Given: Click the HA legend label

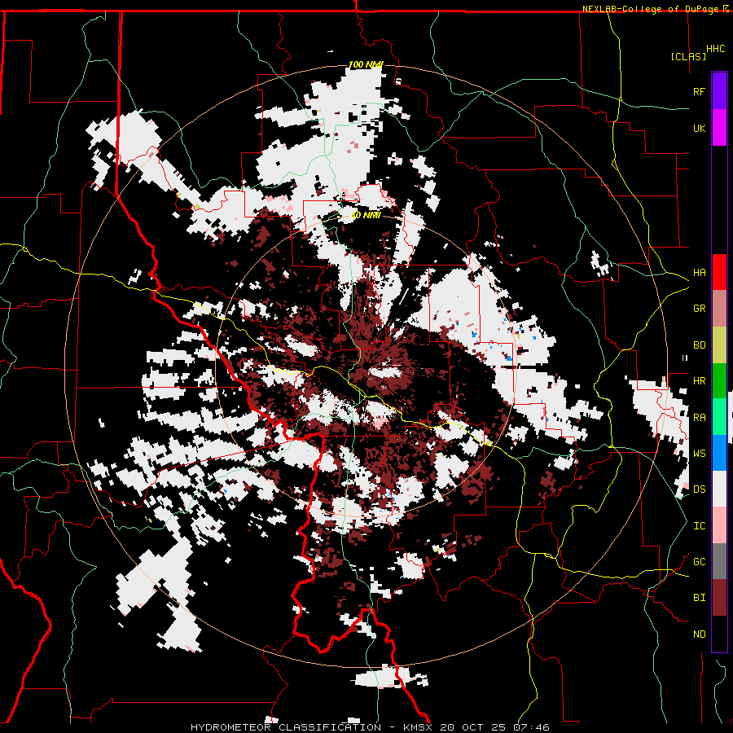Looking at the screenshot, I should [700, 272].
